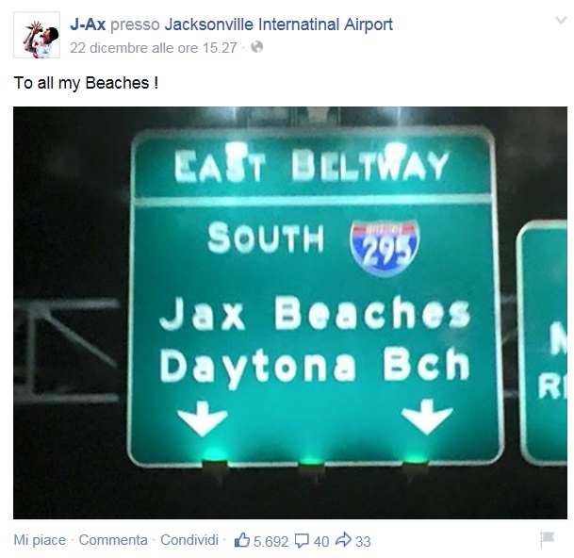Click the I-295 shield in the photo

tap(385, 248)
